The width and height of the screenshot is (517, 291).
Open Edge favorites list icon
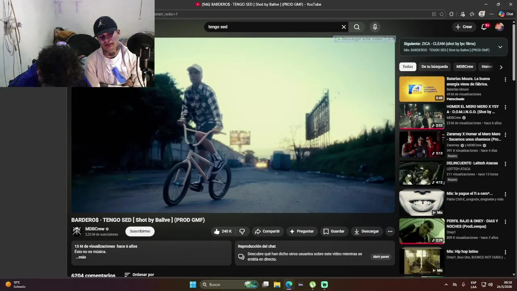[472, 14]
